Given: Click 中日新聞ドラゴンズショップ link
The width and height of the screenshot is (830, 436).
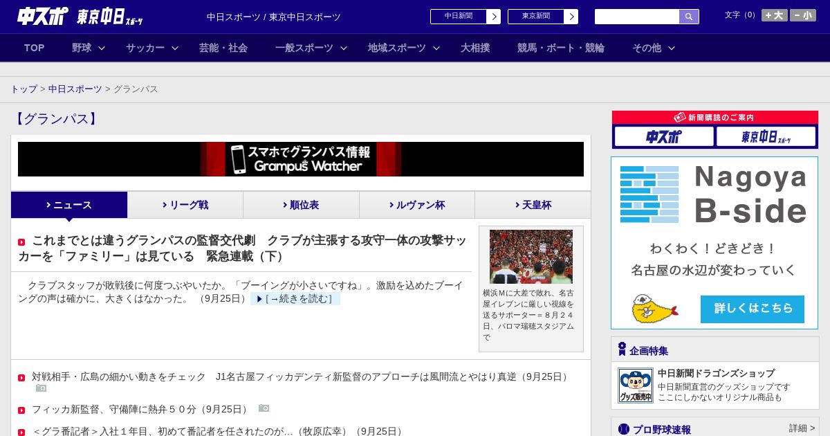Looking at the screenshot, I should (717, 373).
